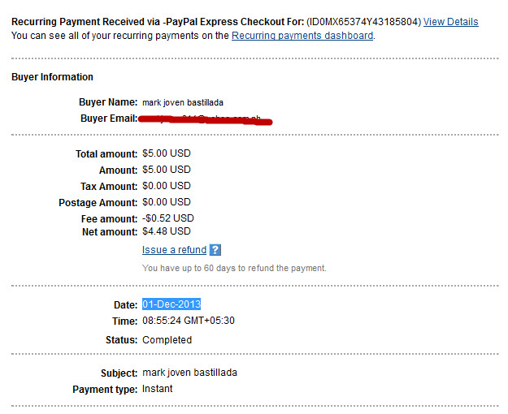This screenshot has width=508, height=414.
Task: Click the redacted buyer email address
Action: coord(205,120)
